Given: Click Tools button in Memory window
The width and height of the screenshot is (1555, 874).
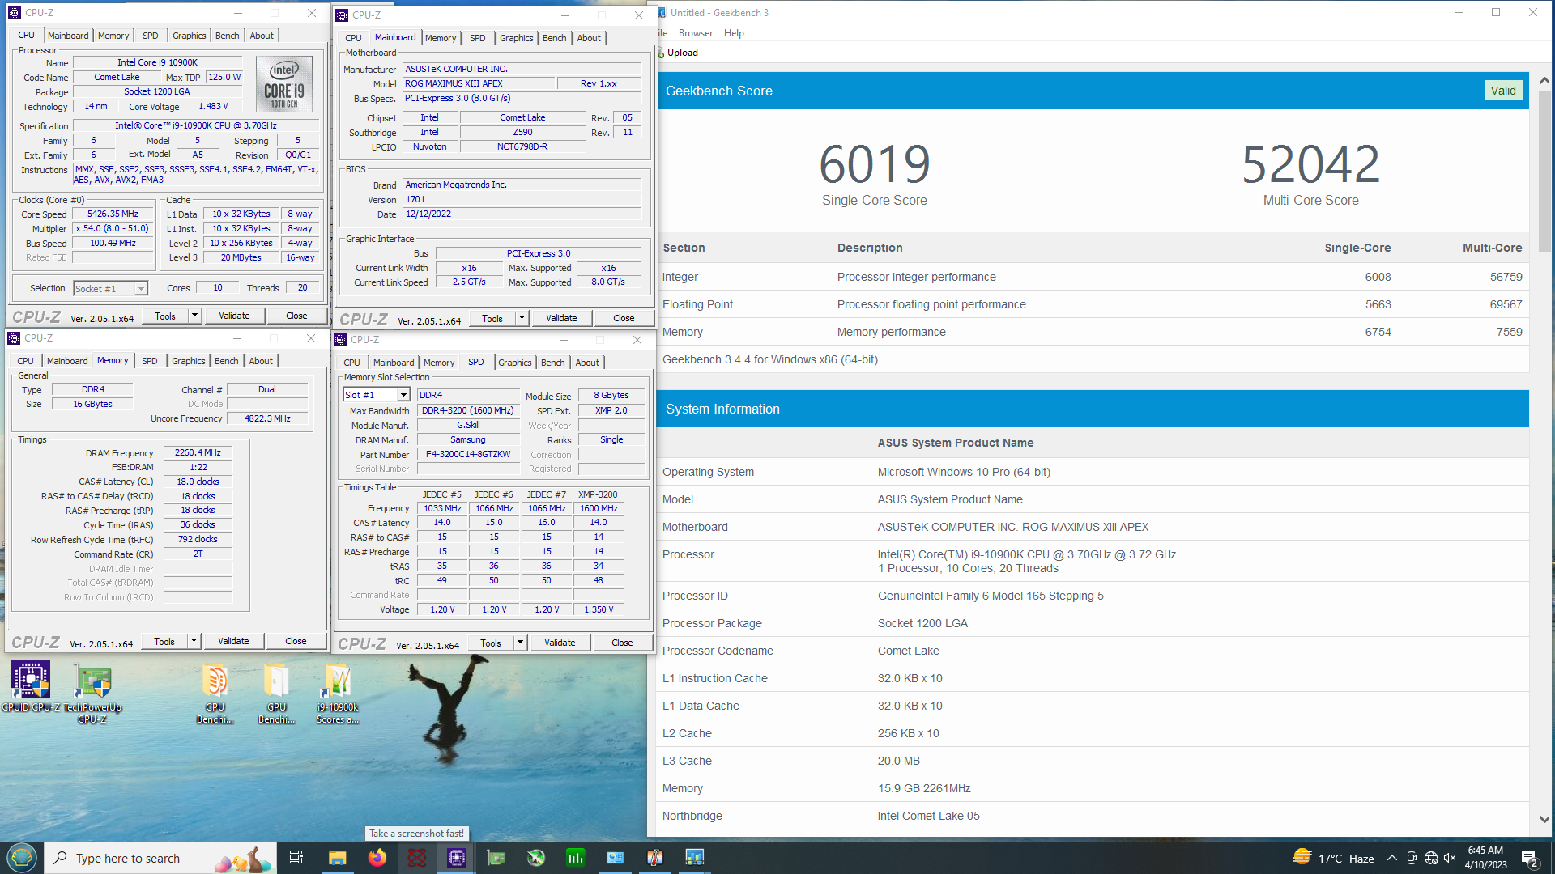Looking at the screenshot, I should pos(164,641).
